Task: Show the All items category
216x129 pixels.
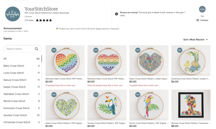Action: tap(5, 59)
